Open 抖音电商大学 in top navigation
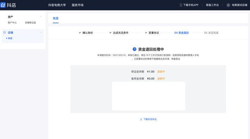The width and height of the screenshot is (250, 139). tap(57, 5)
